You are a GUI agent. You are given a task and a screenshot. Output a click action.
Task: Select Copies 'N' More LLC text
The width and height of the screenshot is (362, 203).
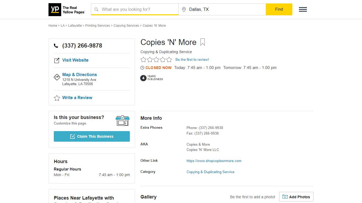203,150
